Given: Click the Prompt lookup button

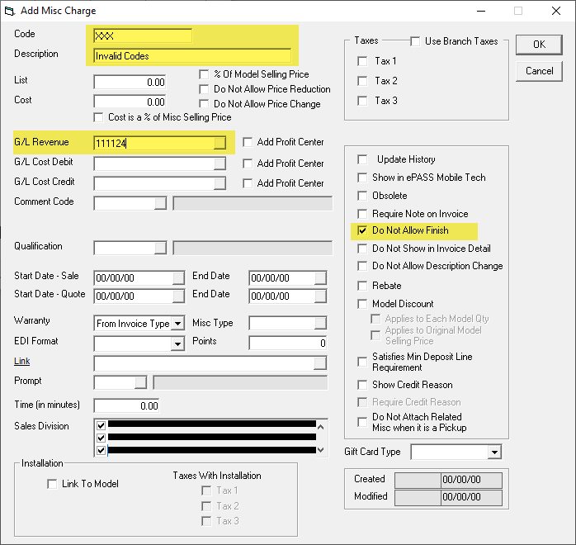Looking at the screenshot, I should [140, 382].
